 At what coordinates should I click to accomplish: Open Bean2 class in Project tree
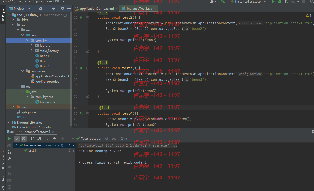[x=44, y=61]
